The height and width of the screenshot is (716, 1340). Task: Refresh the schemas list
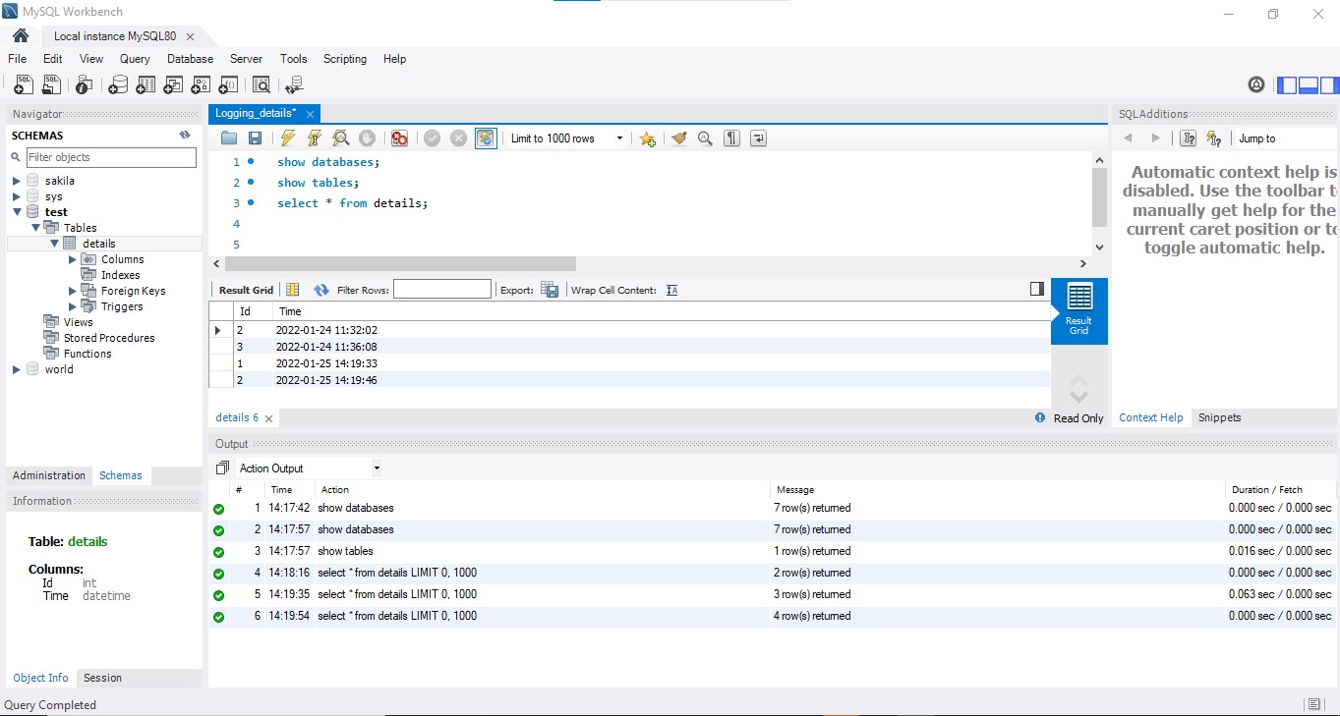(x=185, y=136)
